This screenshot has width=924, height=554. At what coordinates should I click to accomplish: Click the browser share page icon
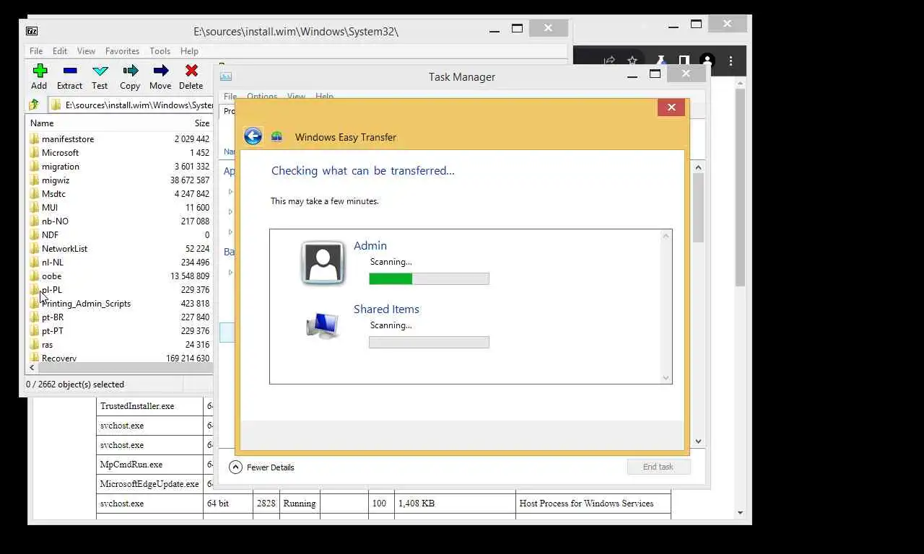pyautogui.click(x=609, y=61)
